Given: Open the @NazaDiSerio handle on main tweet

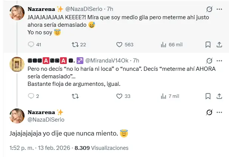Looking at the screenshot, I should click(46, 119).
